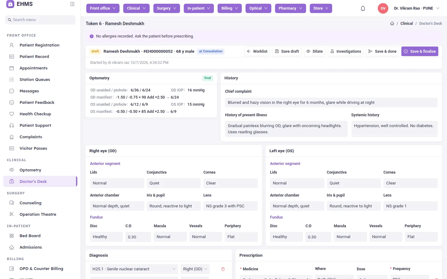
Task: Expand the Front office dropdown
Action: 103,8
